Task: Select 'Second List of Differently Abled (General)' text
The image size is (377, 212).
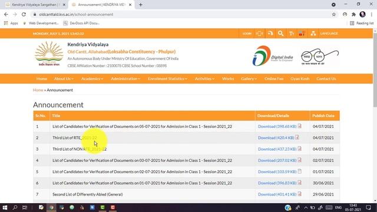Action: tap(88, 194)
